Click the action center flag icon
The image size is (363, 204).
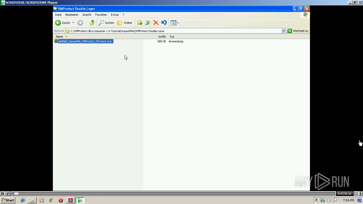click(x=336, y=200)
